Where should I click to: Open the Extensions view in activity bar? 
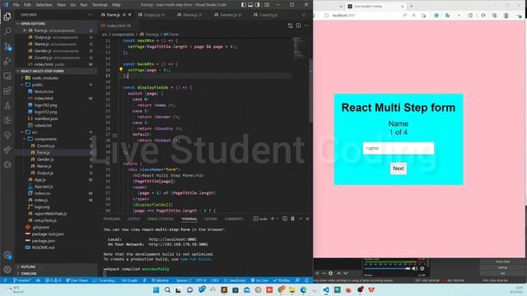(x=7, y=91)
